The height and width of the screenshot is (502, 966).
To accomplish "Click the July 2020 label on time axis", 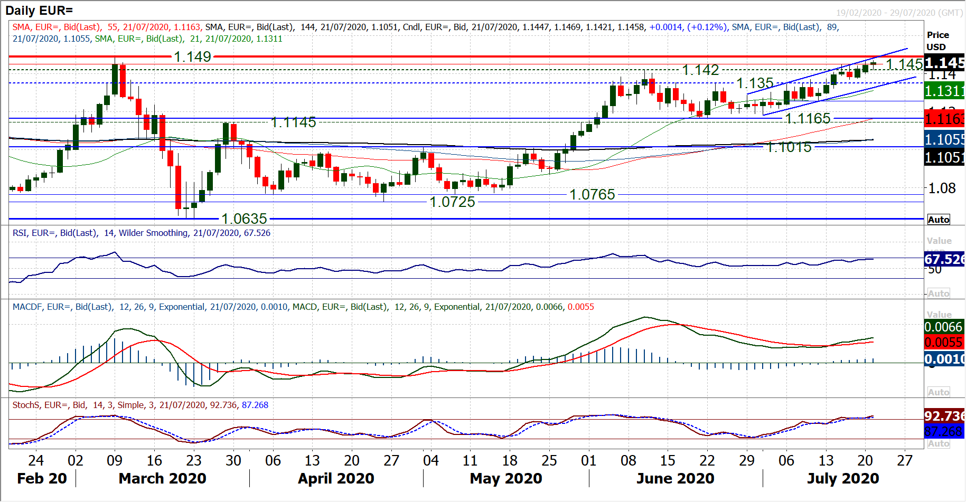I will (842, 478).
